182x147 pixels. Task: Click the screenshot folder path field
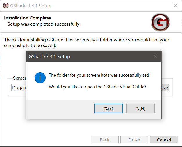[19, 87]
